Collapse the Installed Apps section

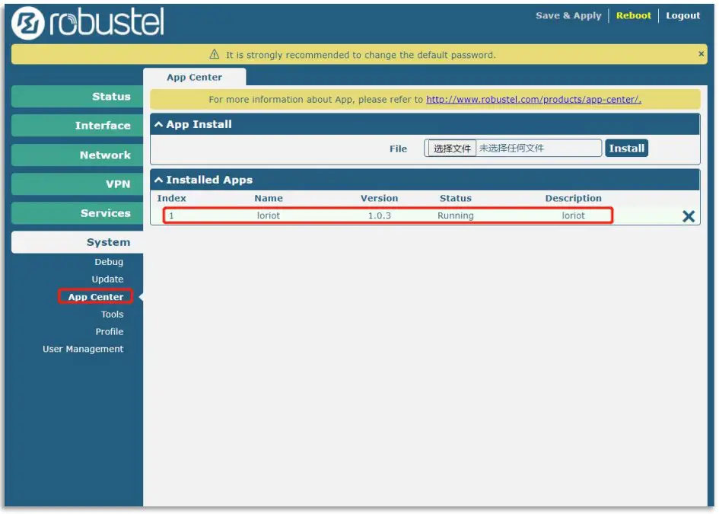click(159, 180)
